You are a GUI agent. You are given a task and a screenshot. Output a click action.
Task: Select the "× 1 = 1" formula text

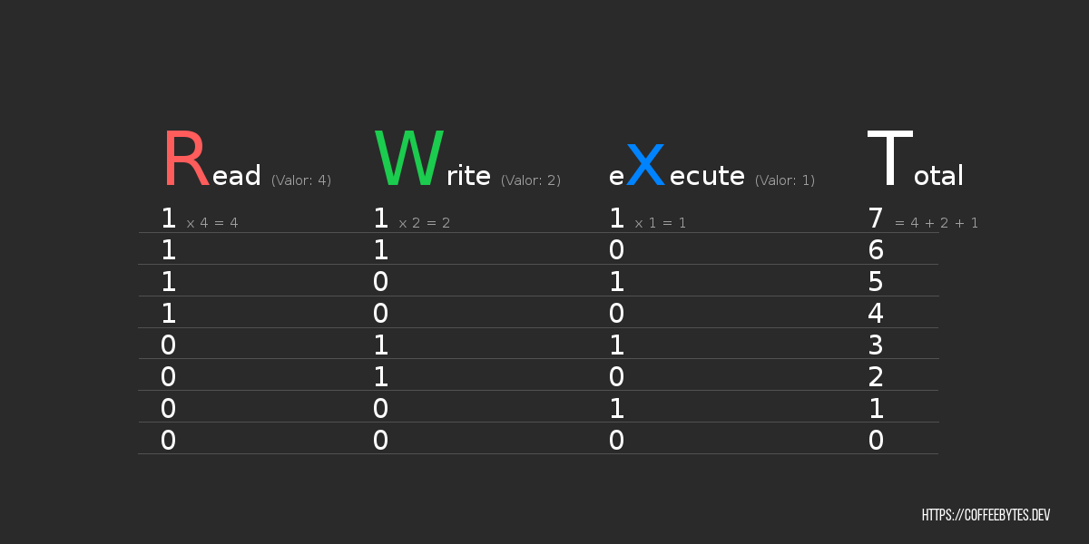[x=660, y=223]
